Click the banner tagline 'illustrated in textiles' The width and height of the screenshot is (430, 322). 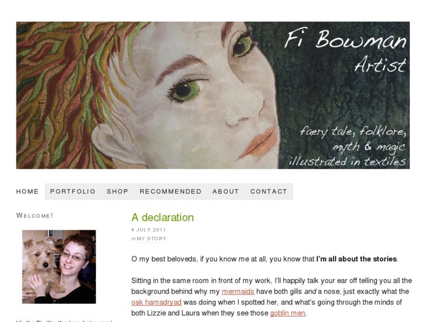pos(347,161)
